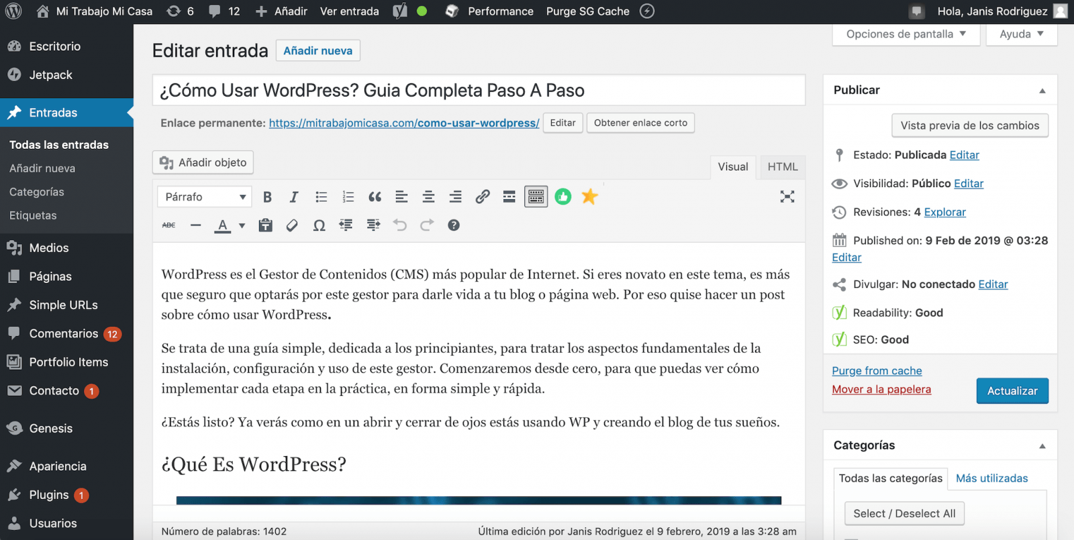Insert Read More tag
Image resolution: width=1074 pixels, height=540 pixels.
click(509, 197)
